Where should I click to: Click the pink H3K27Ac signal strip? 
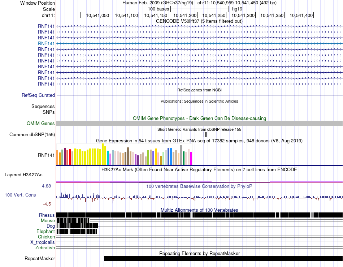pos(199,182)
